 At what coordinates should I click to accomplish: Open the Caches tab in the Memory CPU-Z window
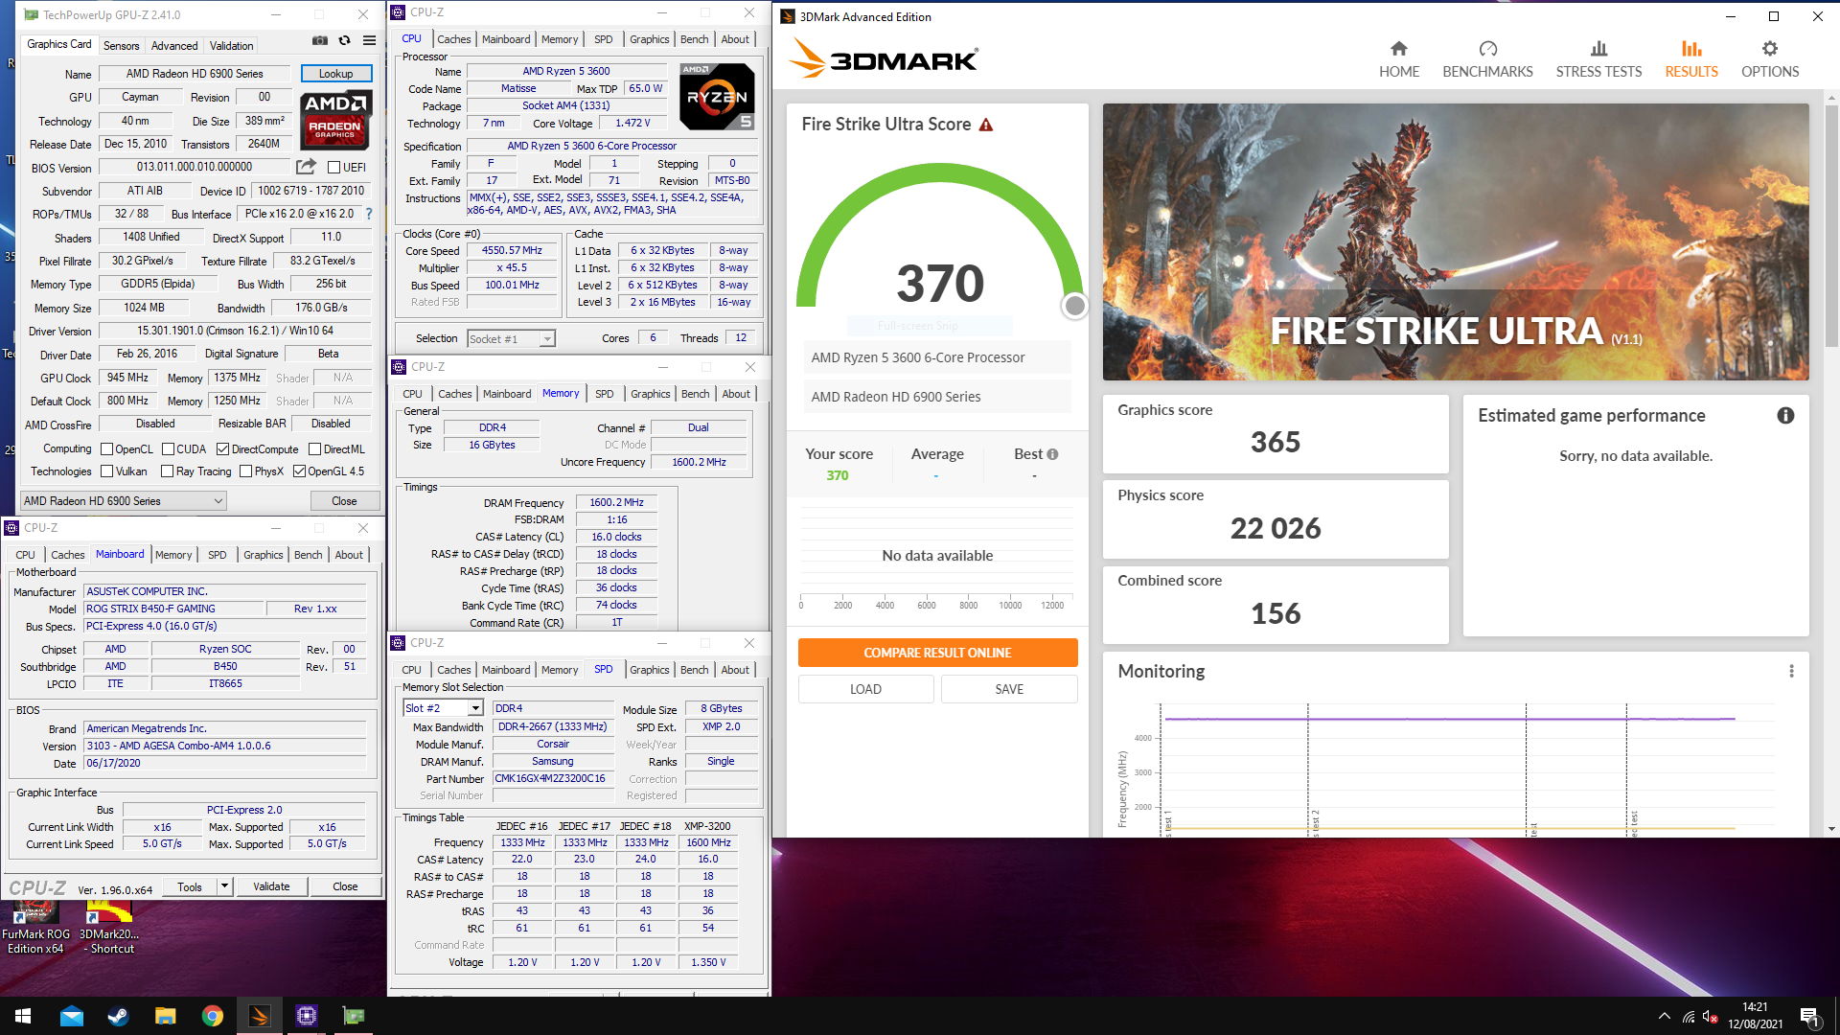click(454, 394)
